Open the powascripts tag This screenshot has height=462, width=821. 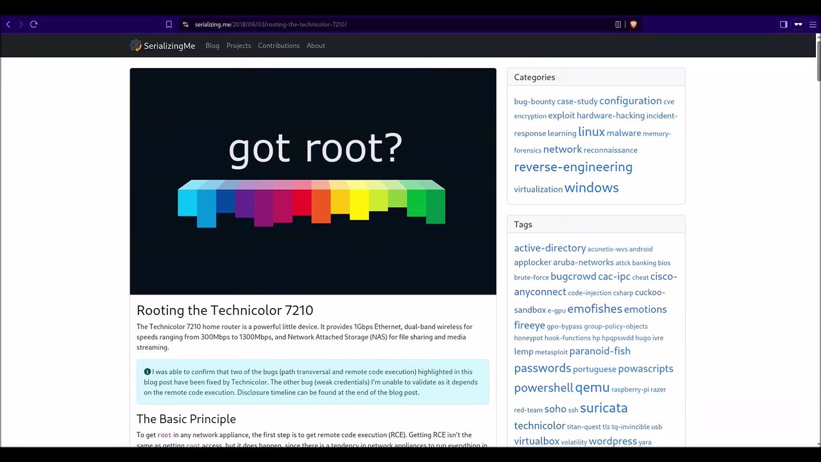(x=645, y=368)
